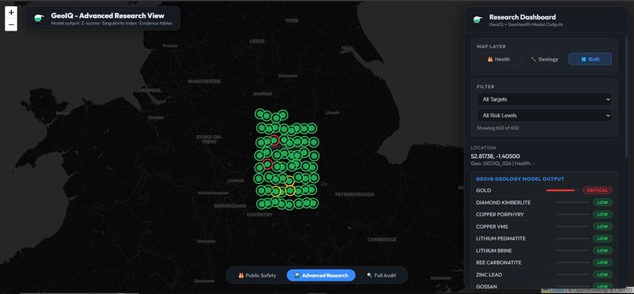Image resolution: width=634 pixels, height=294 pixels.
Task: Click the LOW badge for Lithium Brine
Action: point(603,251)
